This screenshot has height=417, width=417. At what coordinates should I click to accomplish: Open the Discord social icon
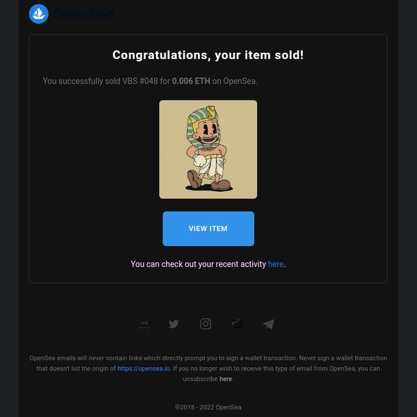point(145,324)
